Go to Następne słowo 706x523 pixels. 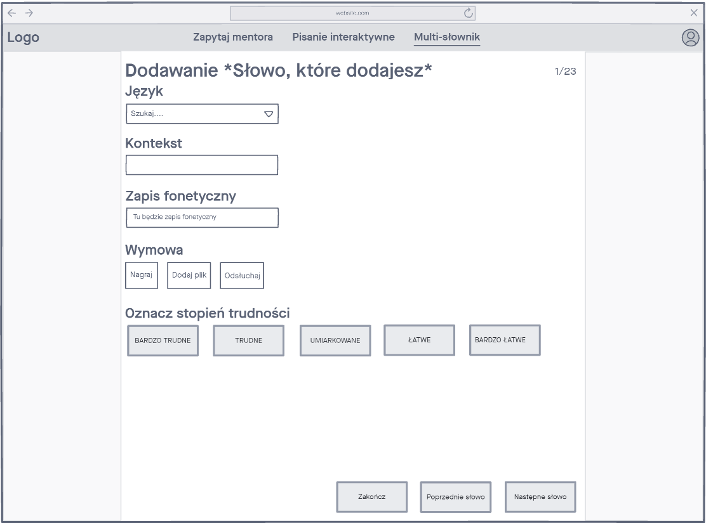point(540,496)
